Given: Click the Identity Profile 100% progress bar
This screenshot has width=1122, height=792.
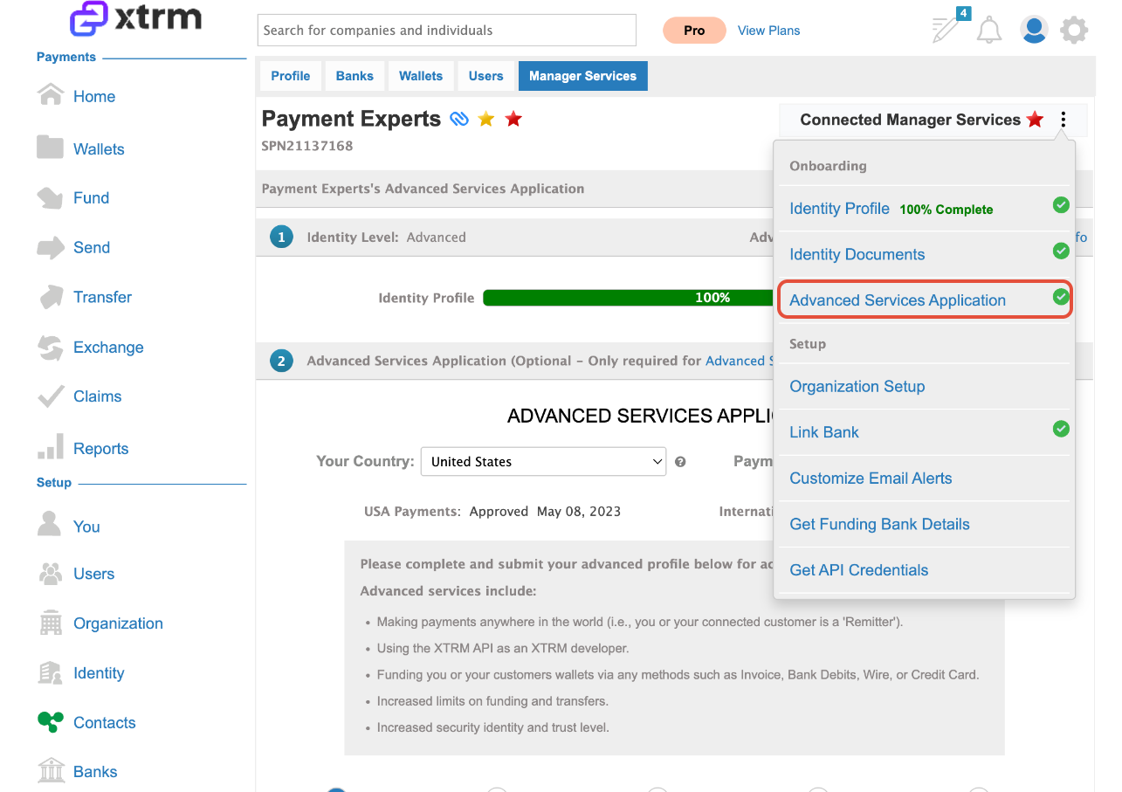Looking at the screenshot, I should [x=628, y=298].
